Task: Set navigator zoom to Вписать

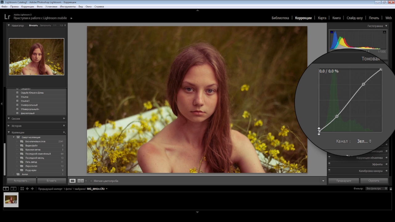Action: pos(33,26)
